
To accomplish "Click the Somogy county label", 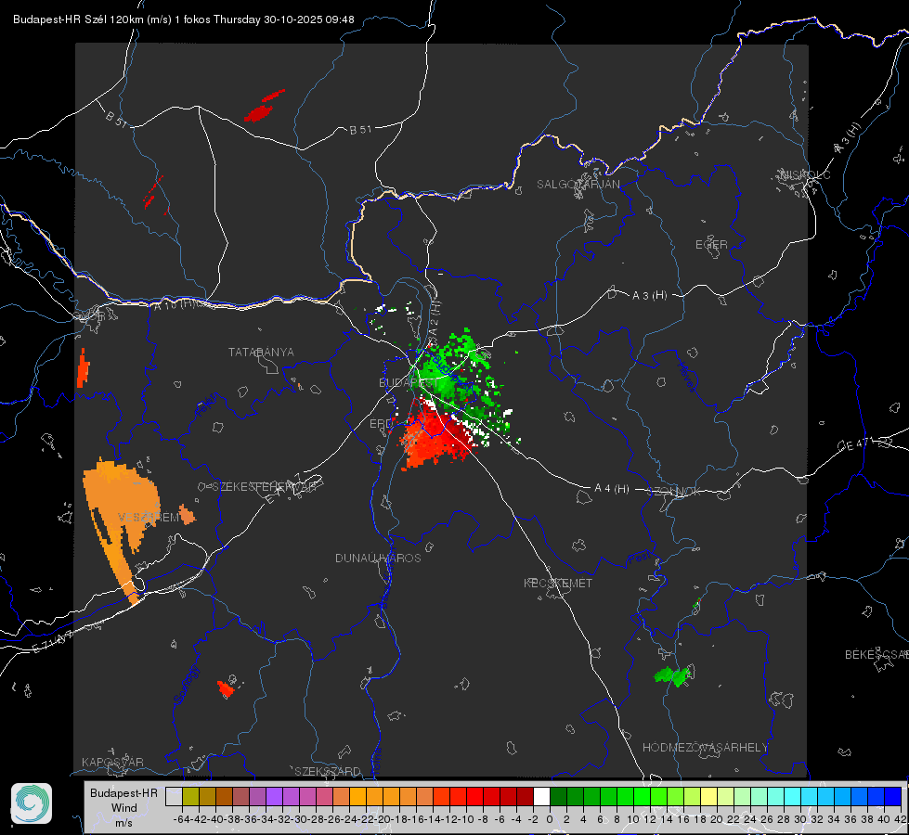I will point(186,685).
